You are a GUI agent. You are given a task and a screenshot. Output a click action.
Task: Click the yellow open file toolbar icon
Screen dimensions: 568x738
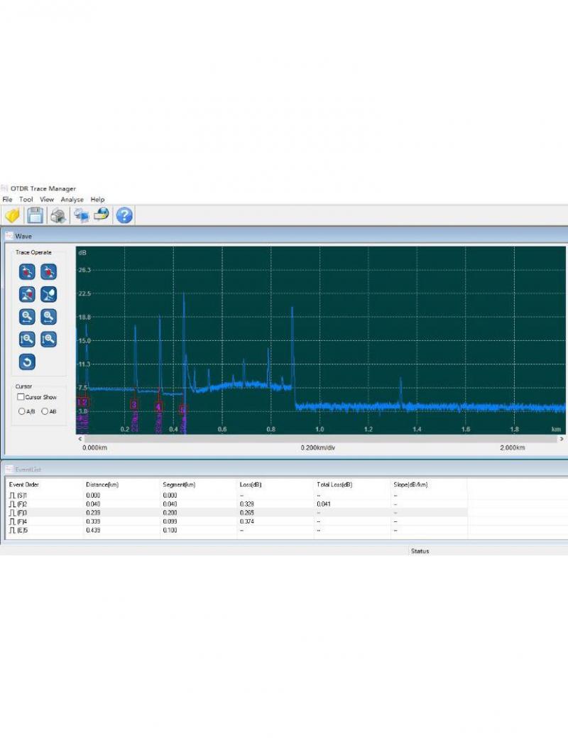point(12,215)
